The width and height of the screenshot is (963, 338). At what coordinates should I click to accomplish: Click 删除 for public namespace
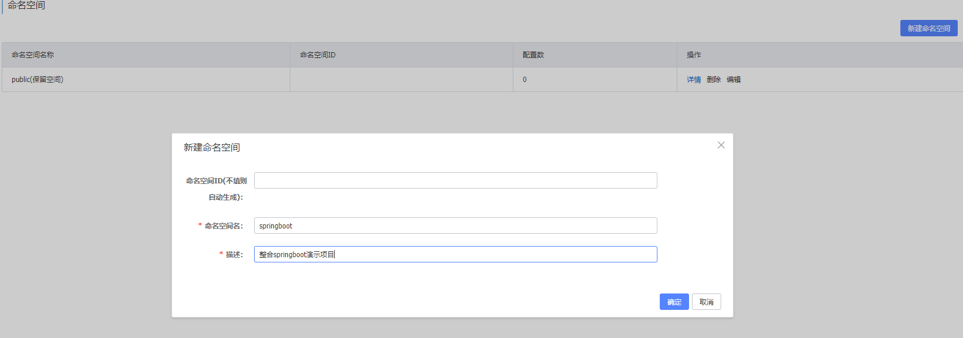click(714, 80)
